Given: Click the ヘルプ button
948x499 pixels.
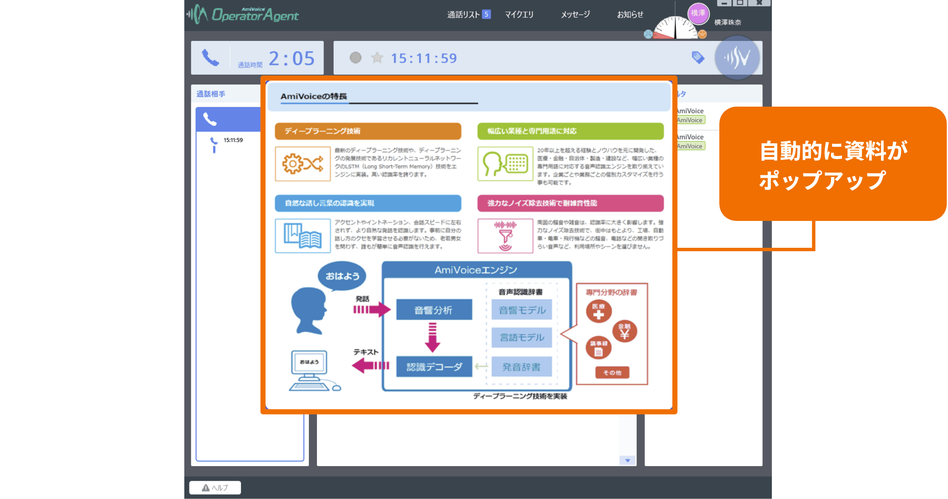Looking at the screenshot, I should click(215, 487).
